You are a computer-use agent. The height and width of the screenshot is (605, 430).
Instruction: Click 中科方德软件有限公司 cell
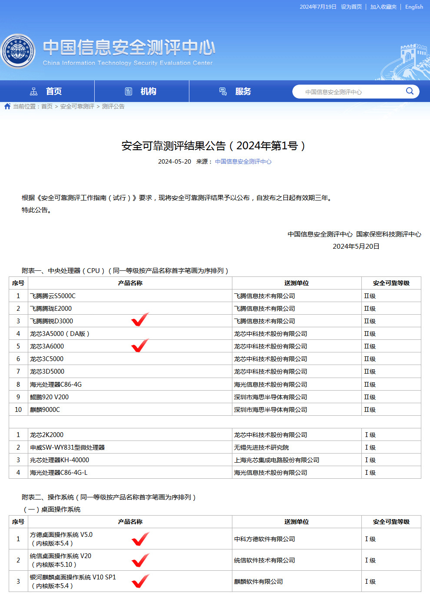coord(297,539)
